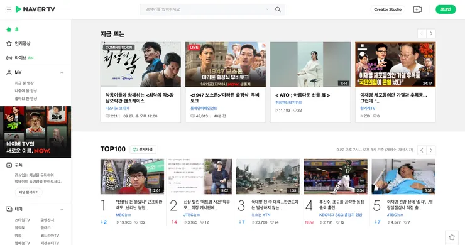Open 최근 본 영상
Image resolution: width=465 pixels, height=245 pixels.
coord(25,83)
